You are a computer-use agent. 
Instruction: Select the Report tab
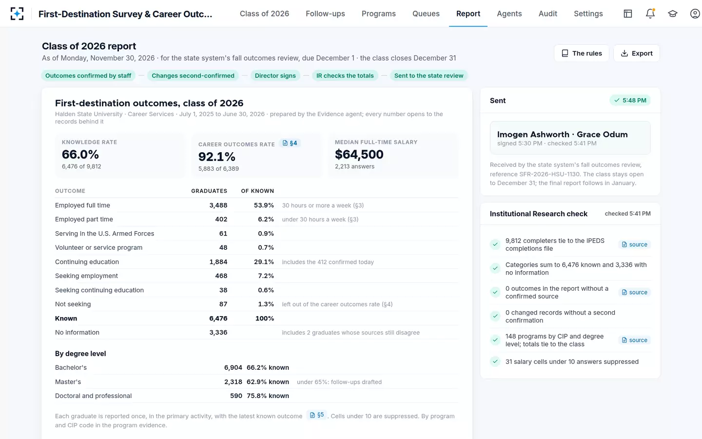click(468, 14)
